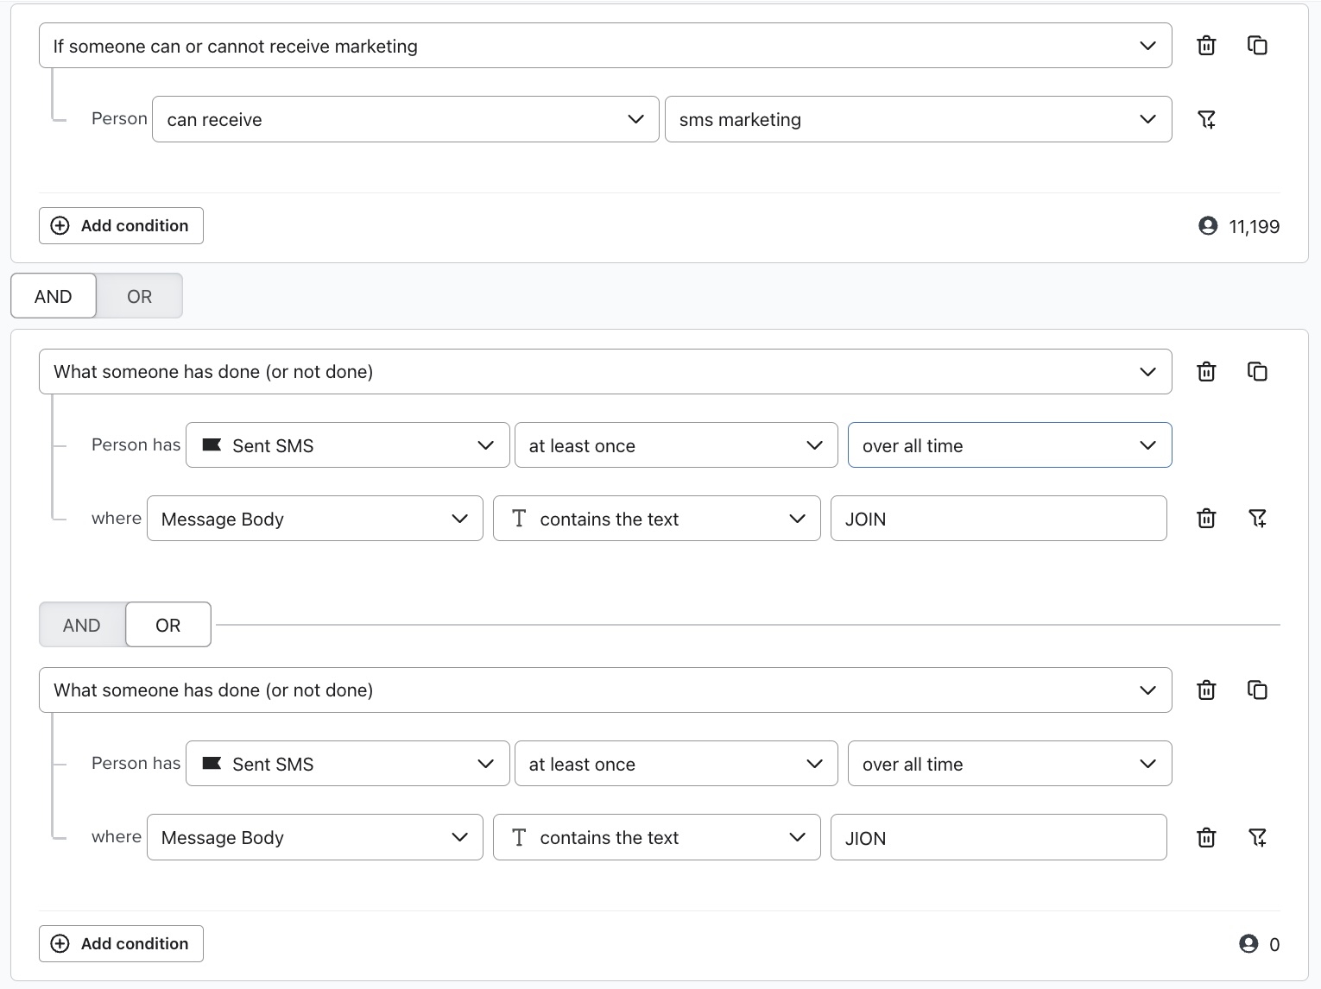Open the "Sent SMS" metric dropdown
This screenshot has width=1321, height=989.
(x=346, y=444)
